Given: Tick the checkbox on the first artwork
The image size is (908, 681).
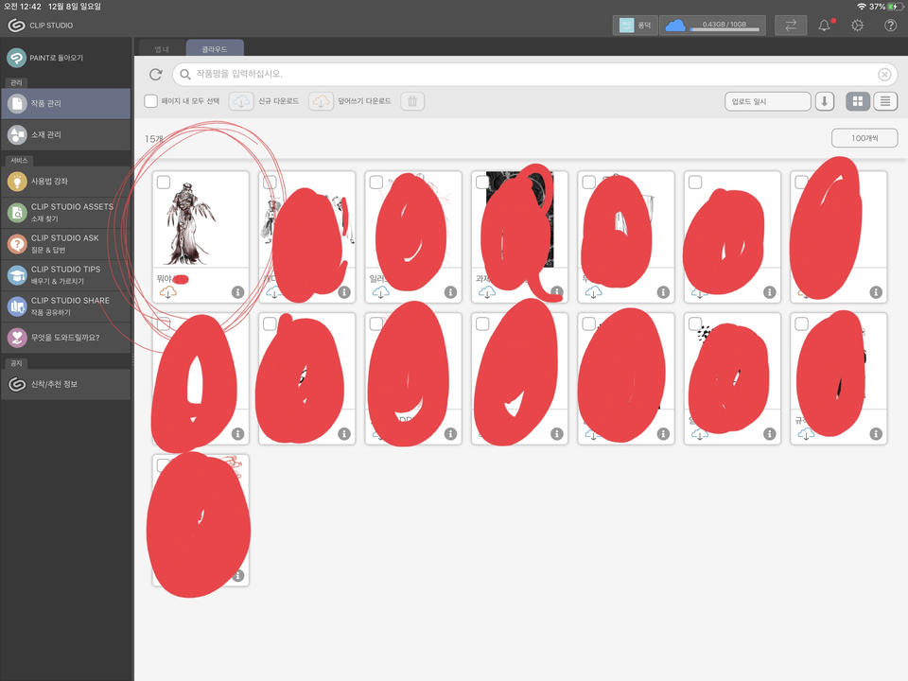Looking at the screenshot, I should 164,183.
